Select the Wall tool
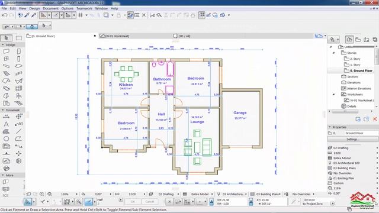This screenshot has height=213, width=379. (x=7, y=51)
